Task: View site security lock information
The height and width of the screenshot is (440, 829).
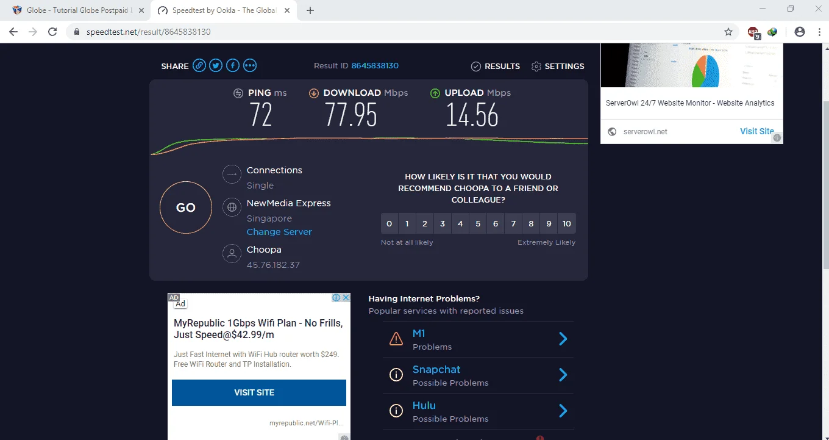Action: (x=77, y=32)
